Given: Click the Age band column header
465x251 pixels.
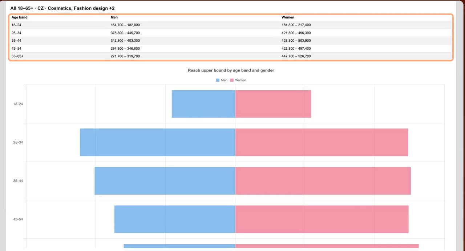Looking at the screenshot, I should coord(19,17).
